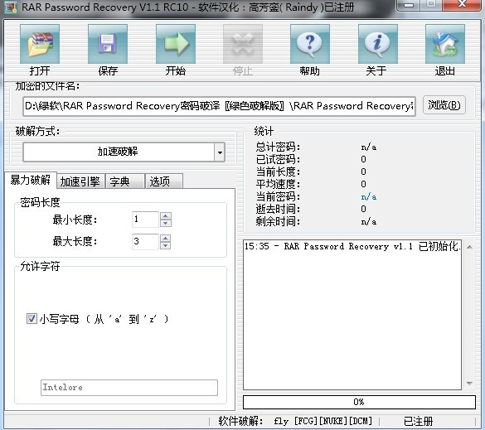This screenshot has height=430, width=485.
Task: Expand the 破解方式 dropdown showing 加速破解
Action: [x=220, y=152]
